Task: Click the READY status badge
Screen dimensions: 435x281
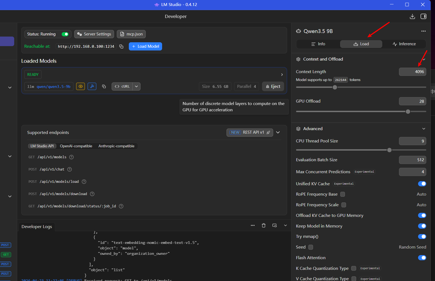Action: 33,74
